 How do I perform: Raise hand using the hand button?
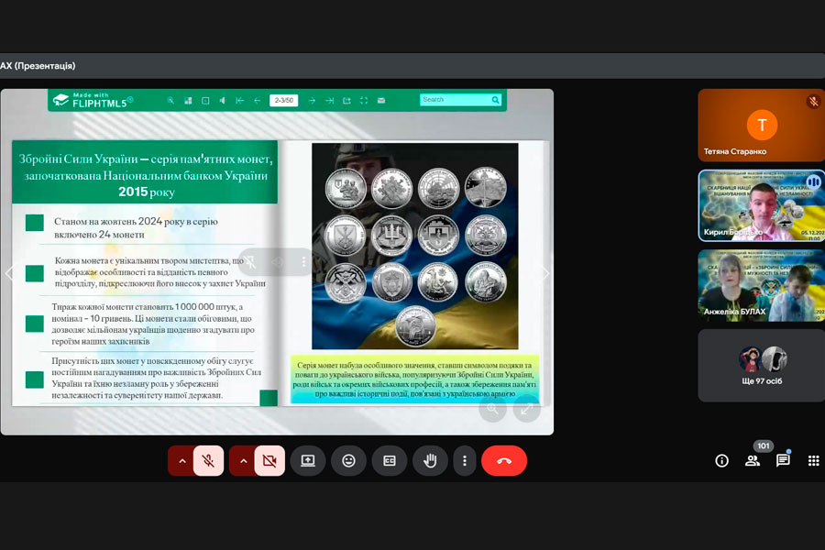[x=430, y=461]
